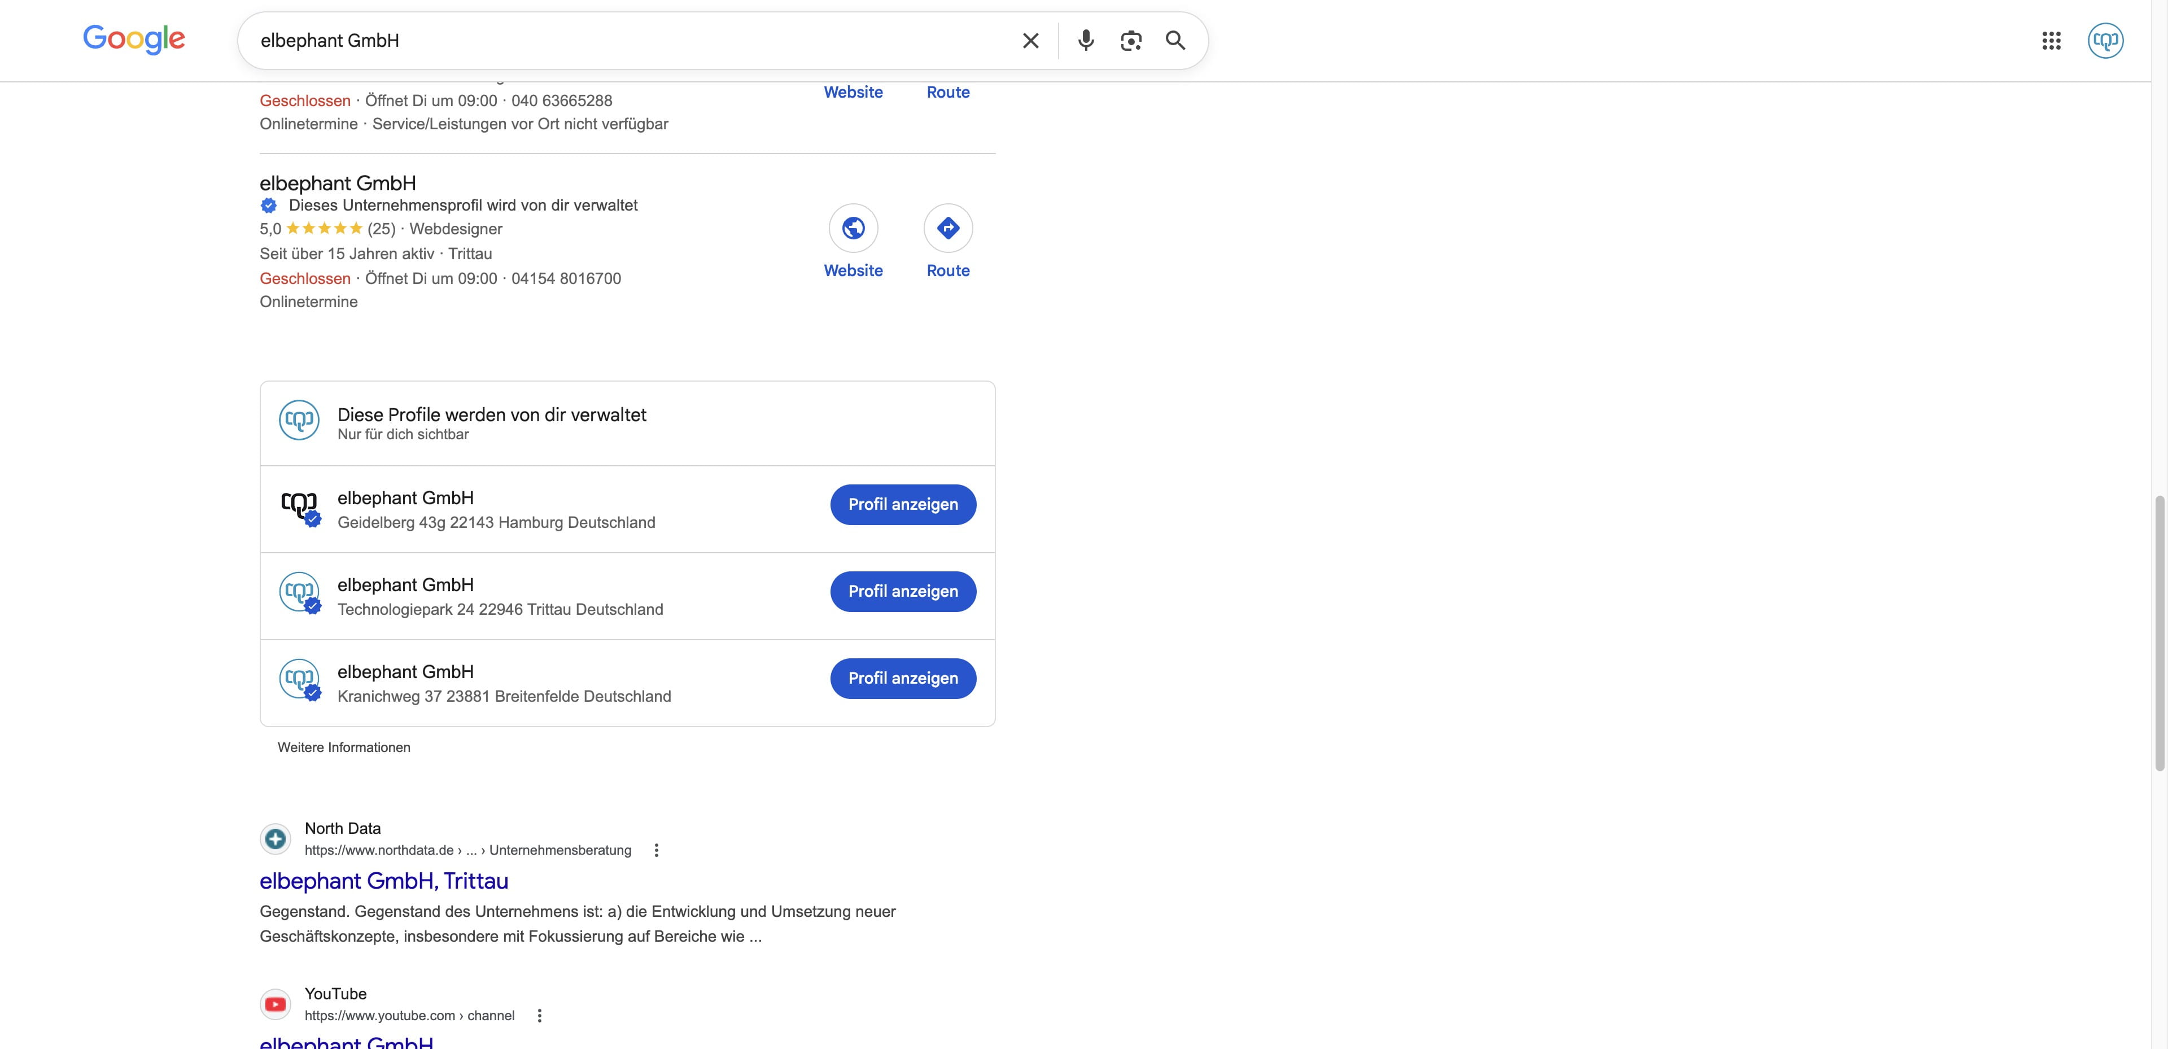Click the northdata.de URL breadcrumb
Viewport: 2168px width, 1049px height.
[x=468, y=850]
